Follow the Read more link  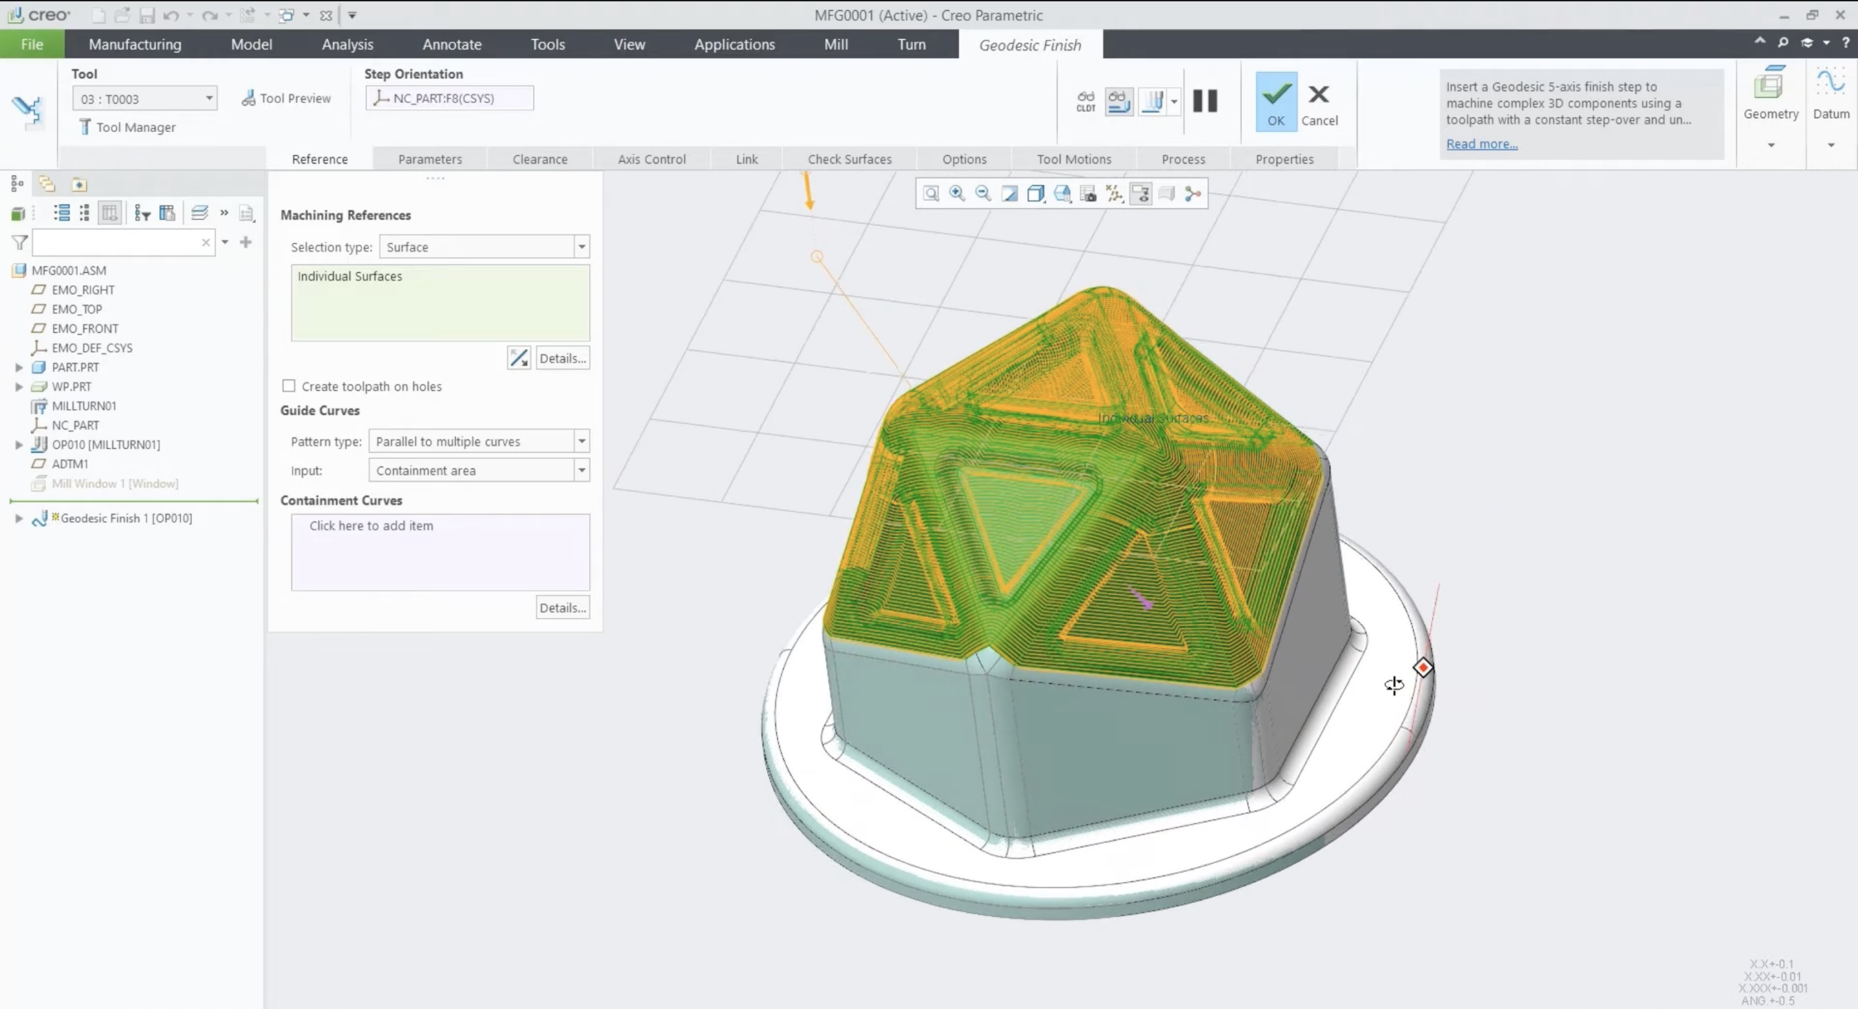[x=1481, y=144]
